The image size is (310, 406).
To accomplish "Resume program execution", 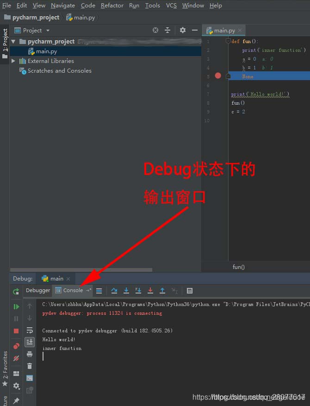I will (x=16, y=307).
